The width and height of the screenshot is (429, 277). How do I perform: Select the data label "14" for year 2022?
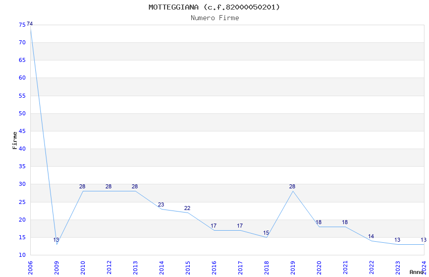tap(371, 237)
